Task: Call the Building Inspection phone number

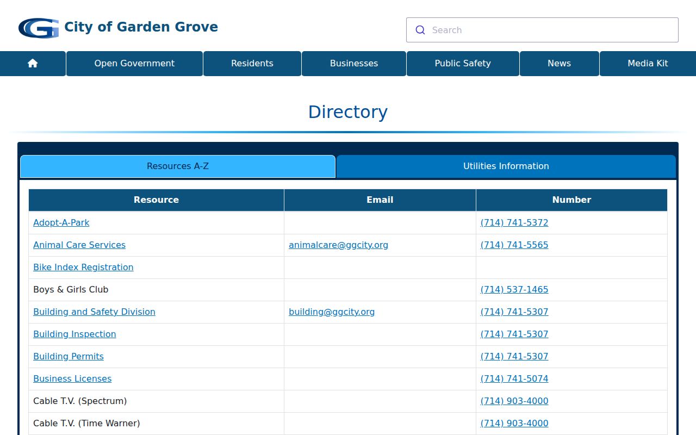Action: click(514, 334)
